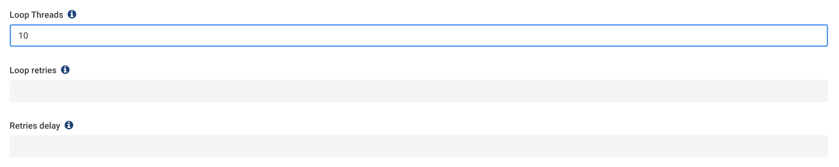
Task: View tooltip via Loop Threads information icon
Action: coord(72,14)
